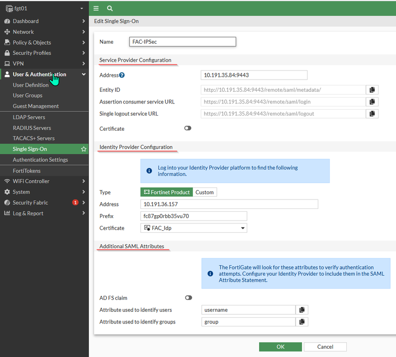The image size is (396, 357).
Task: Click the search magnifier icon
Action: (109, 8)
